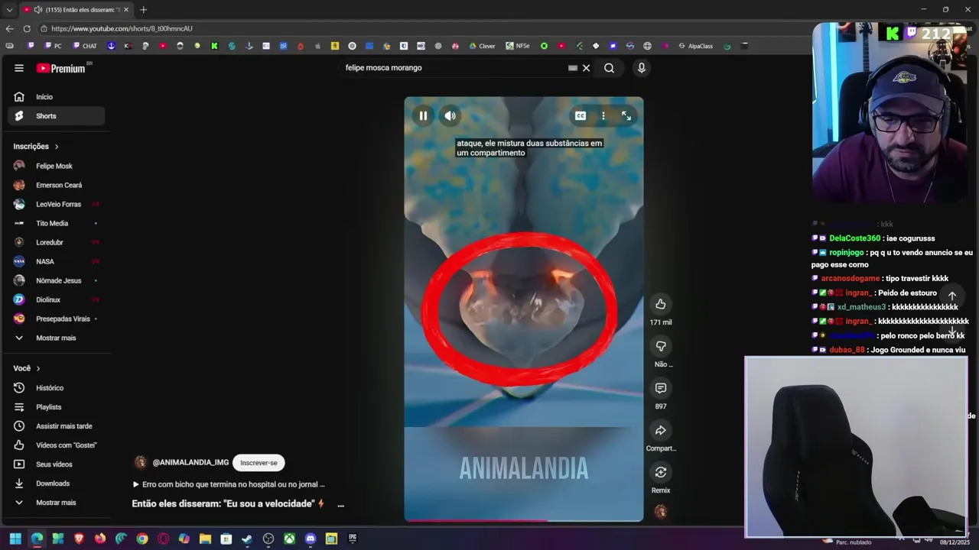
Task: Click the search magnifier button
Action: 609,68
